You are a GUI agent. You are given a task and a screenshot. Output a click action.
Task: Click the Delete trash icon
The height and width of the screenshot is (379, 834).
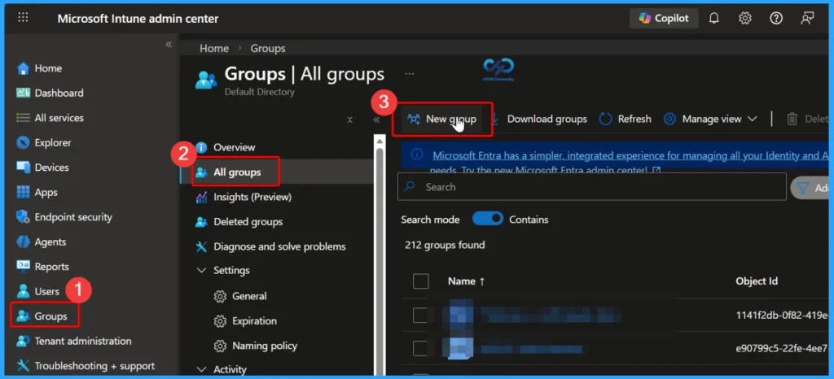pyautogui.click(x=792, y=119)
